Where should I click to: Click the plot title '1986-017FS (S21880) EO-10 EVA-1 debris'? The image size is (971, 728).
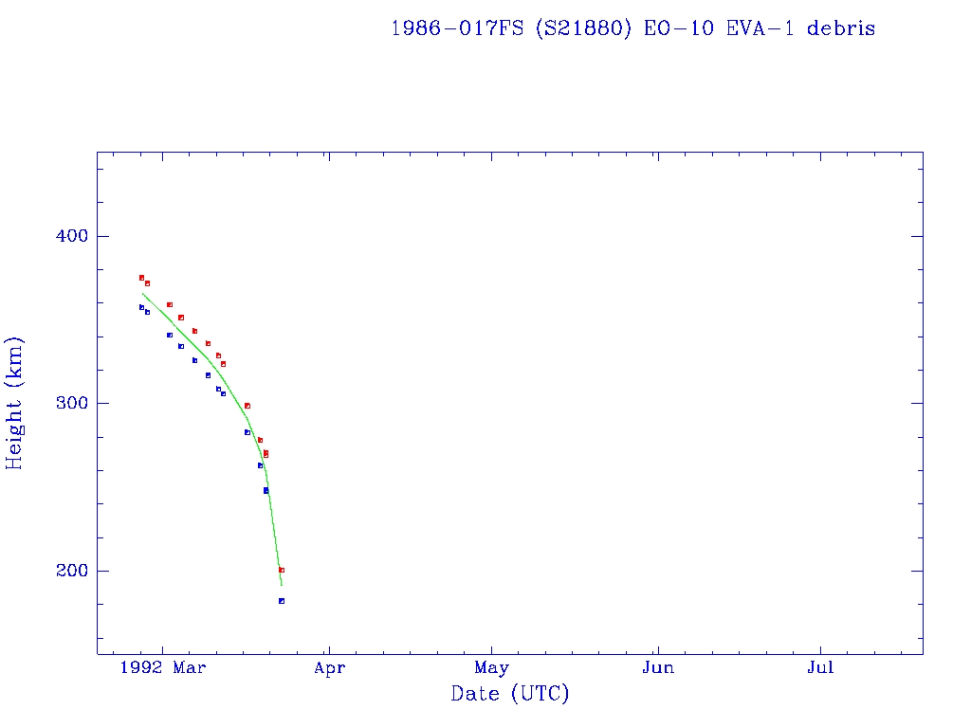pyautogui.click(x=632, y=28)
